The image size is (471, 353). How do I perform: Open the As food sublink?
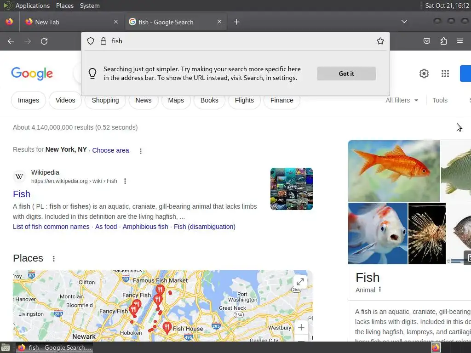pos(106,227)
